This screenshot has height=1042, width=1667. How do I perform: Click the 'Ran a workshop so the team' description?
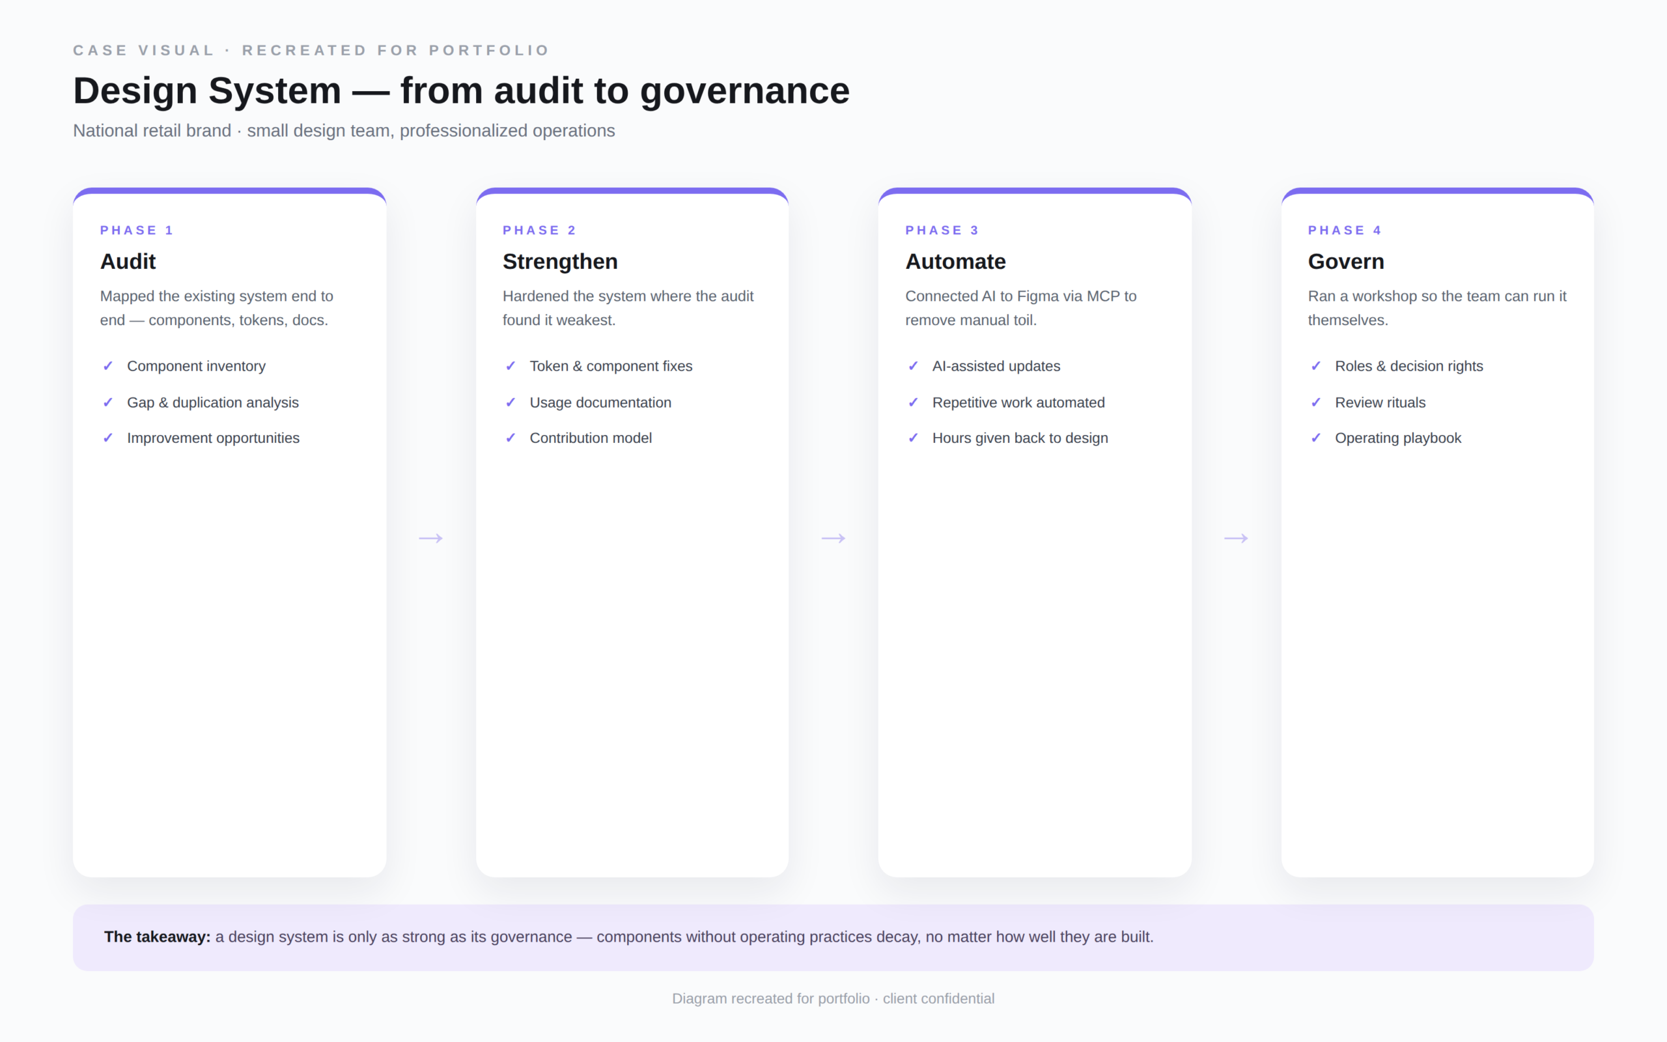pyautogui.click(x=1438, y=308)
